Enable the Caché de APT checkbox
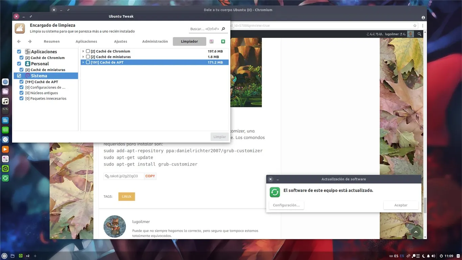This screenshot has height=260, width=462. click(88, 62)
